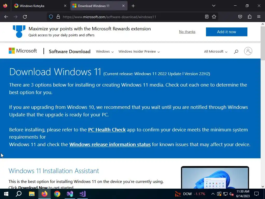Click the padlock site security icon
The image size is (265, 199).
(x=58, y=17)
